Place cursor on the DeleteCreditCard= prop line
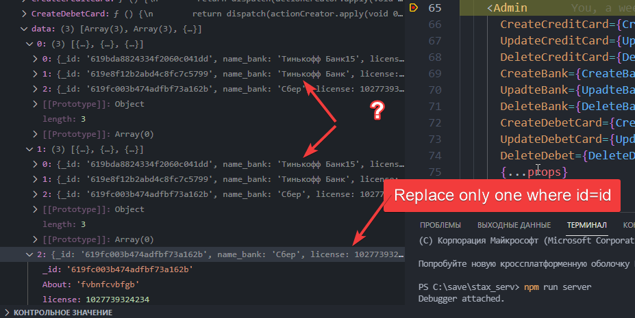Screen dimensions: 635x318 pos(567,57)
